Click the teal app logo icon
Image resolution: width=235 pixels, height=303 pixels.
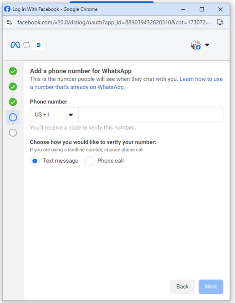point(38,45)
